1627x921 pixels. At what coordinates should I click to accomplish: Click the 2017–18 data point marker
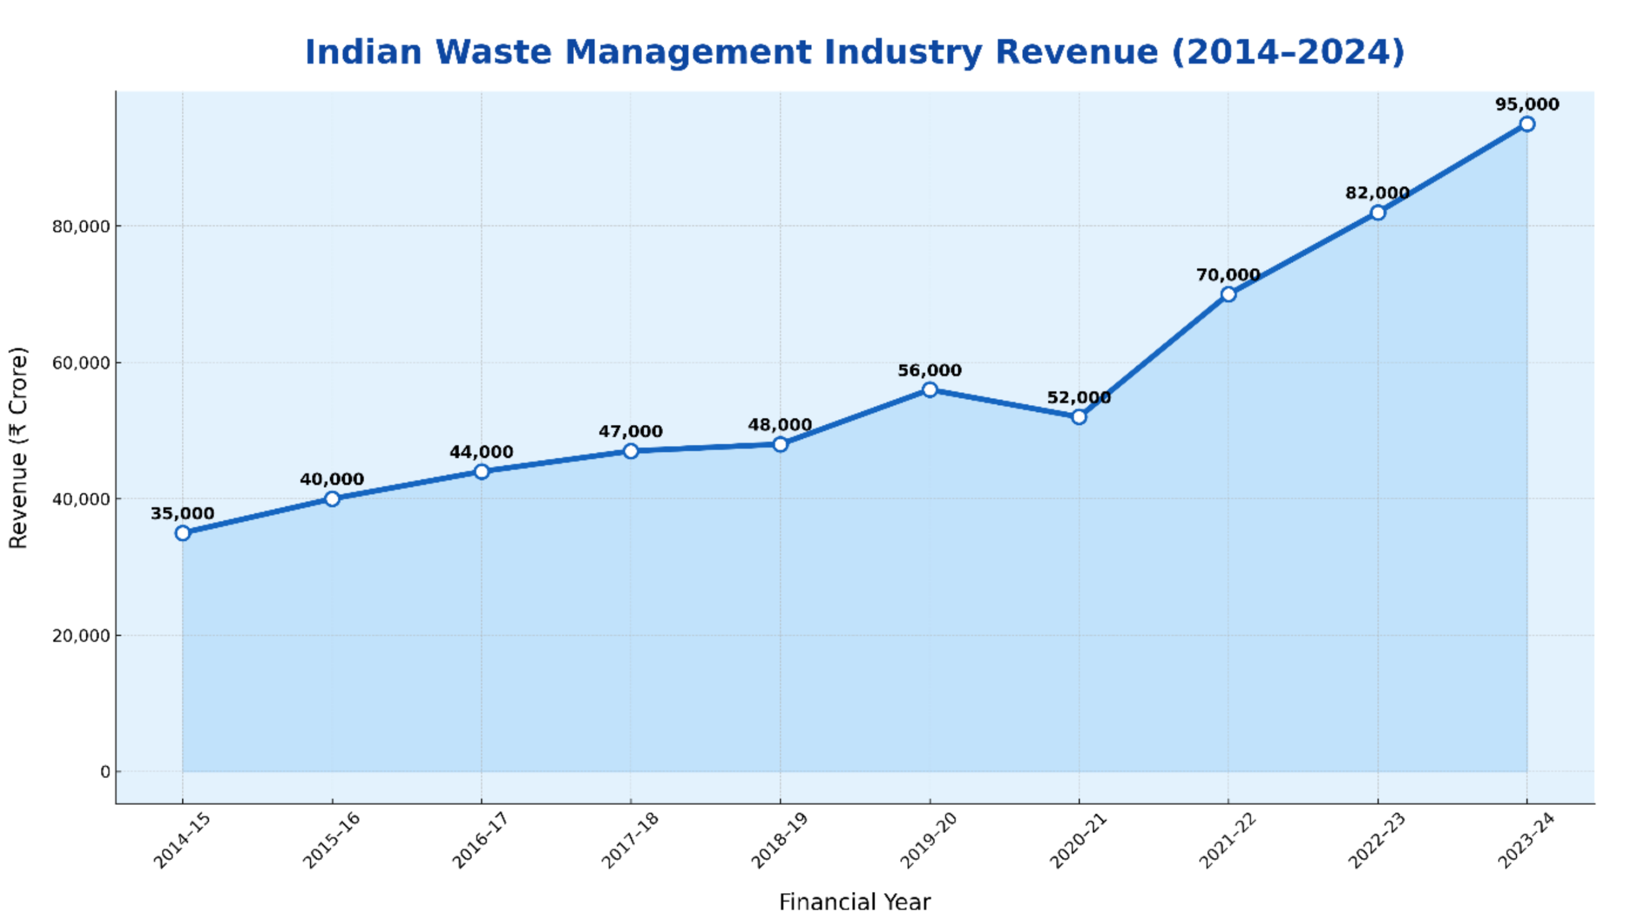pyautogui.click(x=631, y=451)
